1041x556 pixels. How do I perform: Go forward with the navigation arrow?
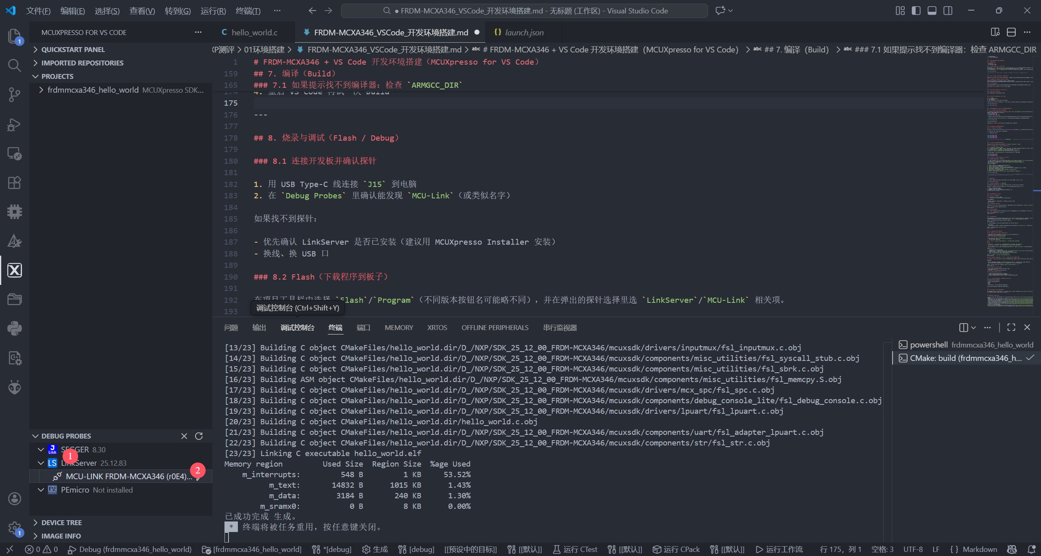[x=328, y=11]
